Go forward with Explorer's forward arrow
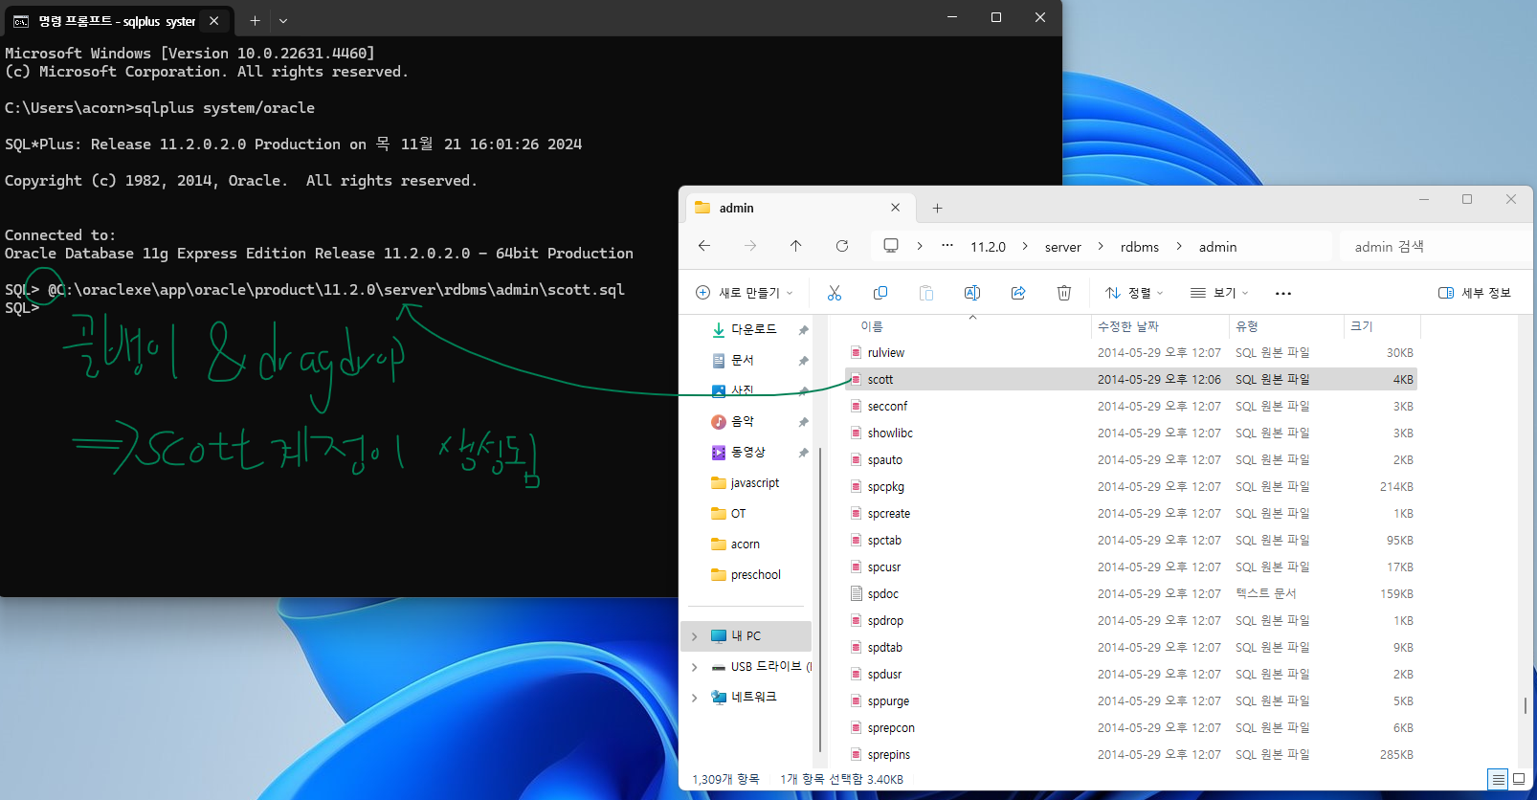Screen dimensions: 1537x800 pos(750,246)
